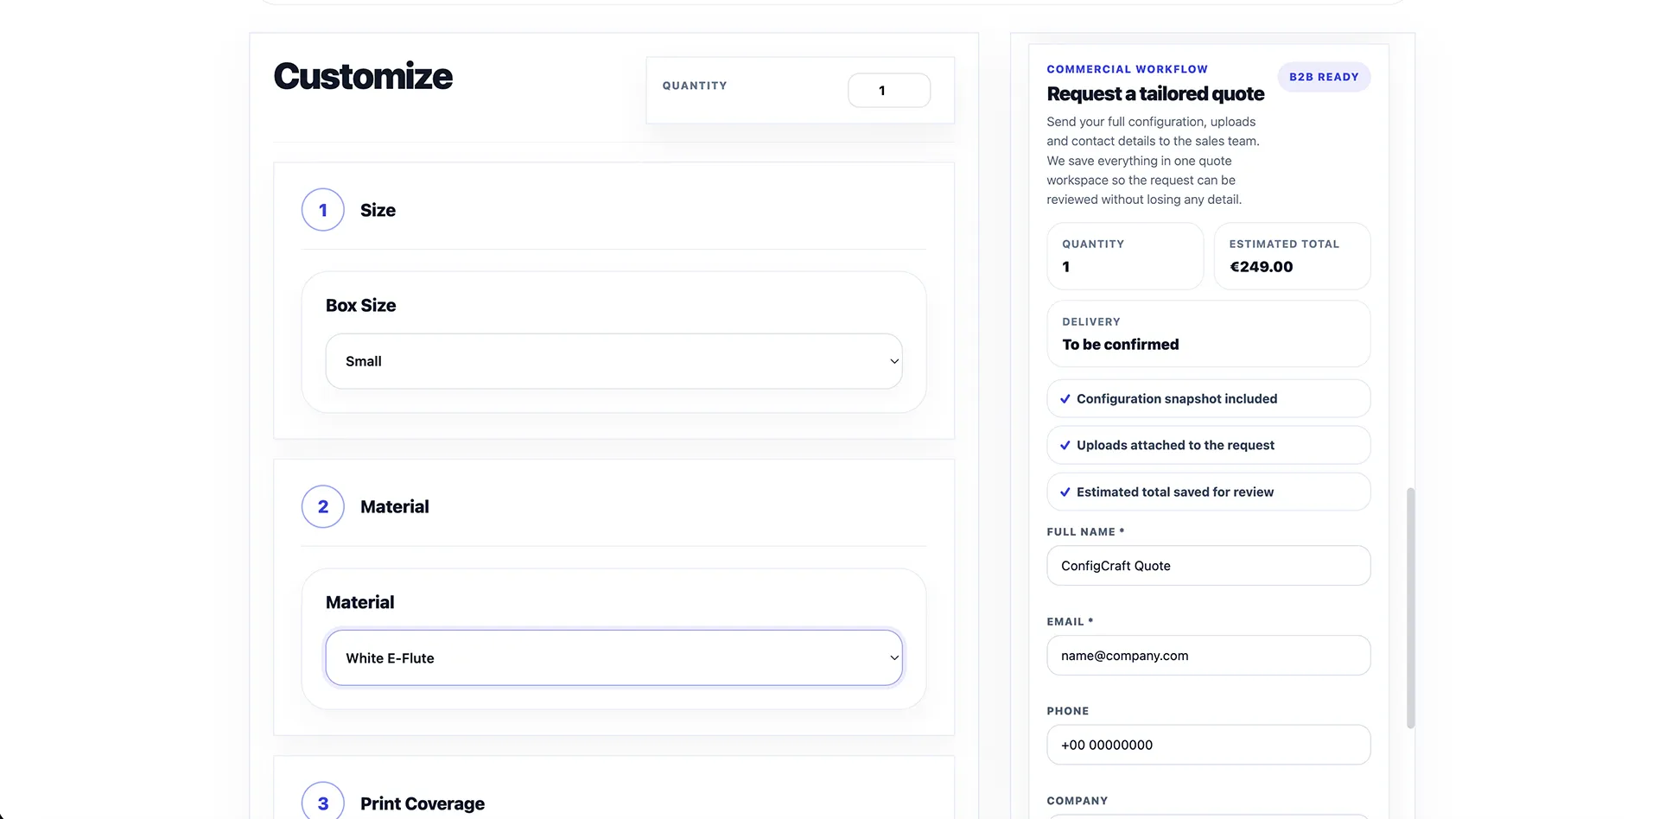Open the Box Size dropdown showing Small
The height and width of the screenshot is (819, 1659).
614,361
